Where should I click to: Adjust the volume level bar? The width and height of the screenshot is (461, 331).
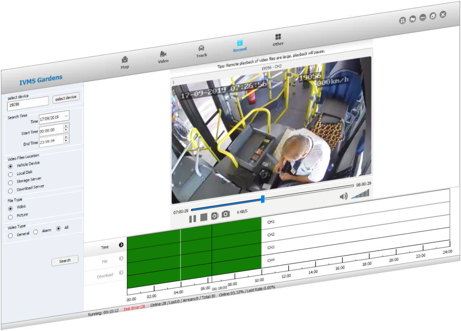click(x=360, y=194)
